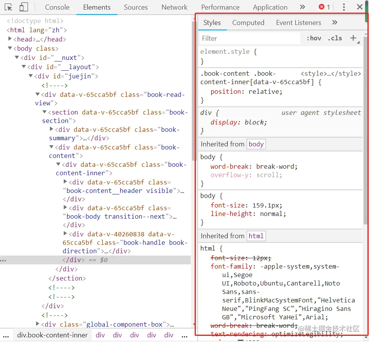The width and height of the screenshot is (369, 342).
Task: Collapse the body element node
Action: [x=10, y=48]
